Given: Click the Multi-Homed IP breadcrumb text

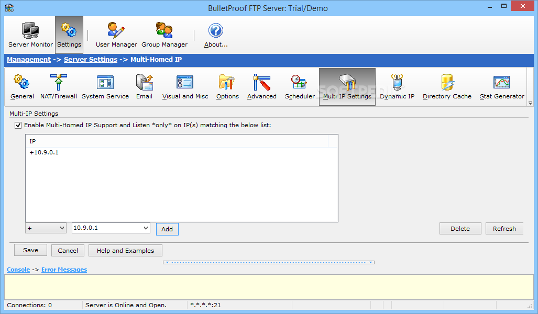Looking at the screenshot, I should [x=156, y=59].
